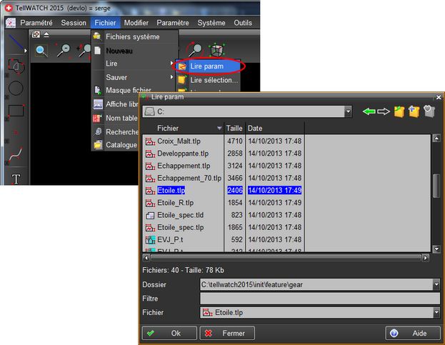Click the 3D cube view icon
Image resolution: width=445 pixels, height=345 pixels.
[217, 51]
